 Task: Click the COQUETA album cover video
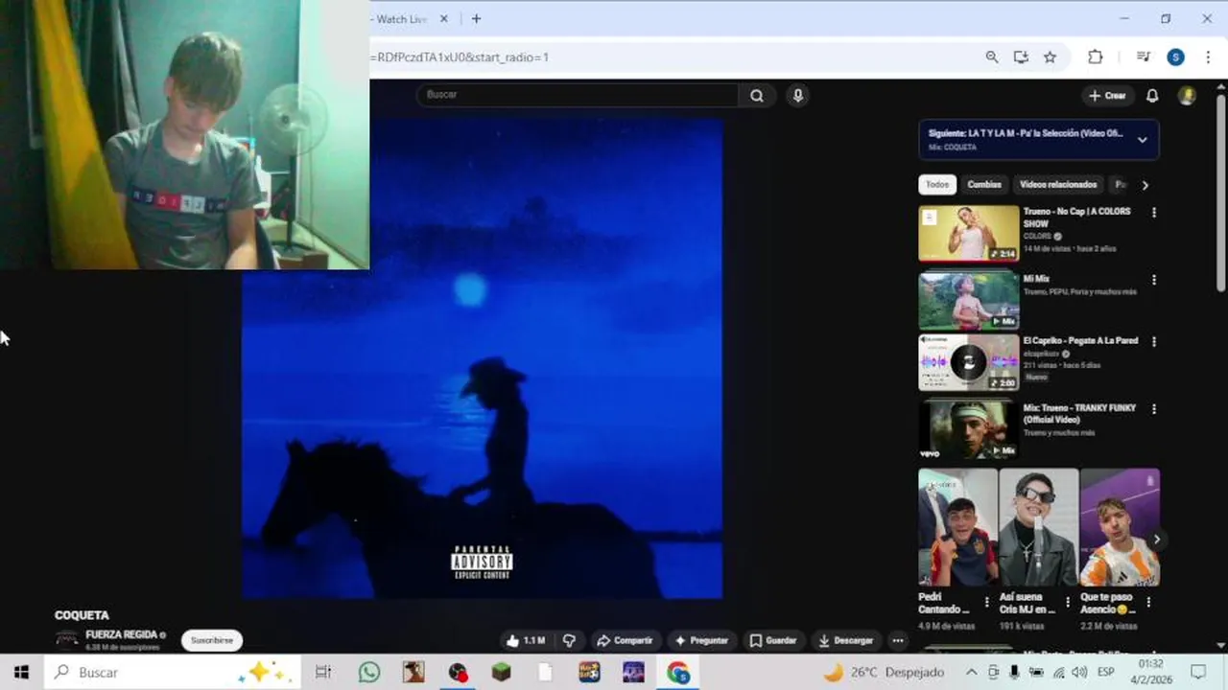482,358
